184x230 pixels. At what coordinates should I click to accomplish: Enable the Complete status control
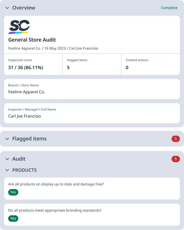tap(169, 8)
